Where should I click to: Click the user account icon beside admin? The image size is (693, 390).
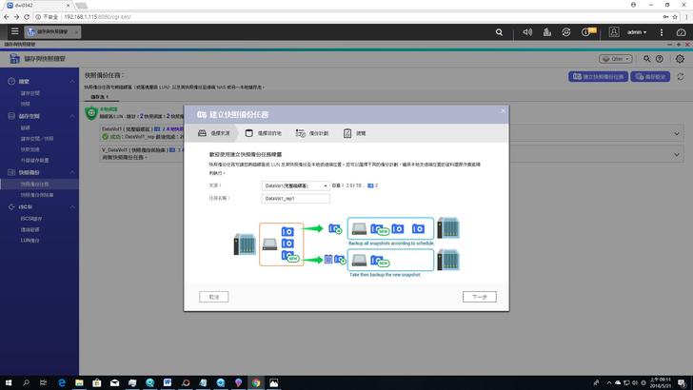(614, 31)
